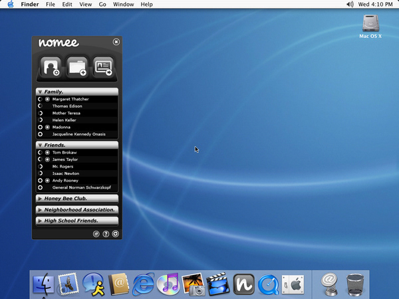Open the Finder menu
Viewport: 399px width, 299px height.
pyautogui.click(x=30, y=5)
